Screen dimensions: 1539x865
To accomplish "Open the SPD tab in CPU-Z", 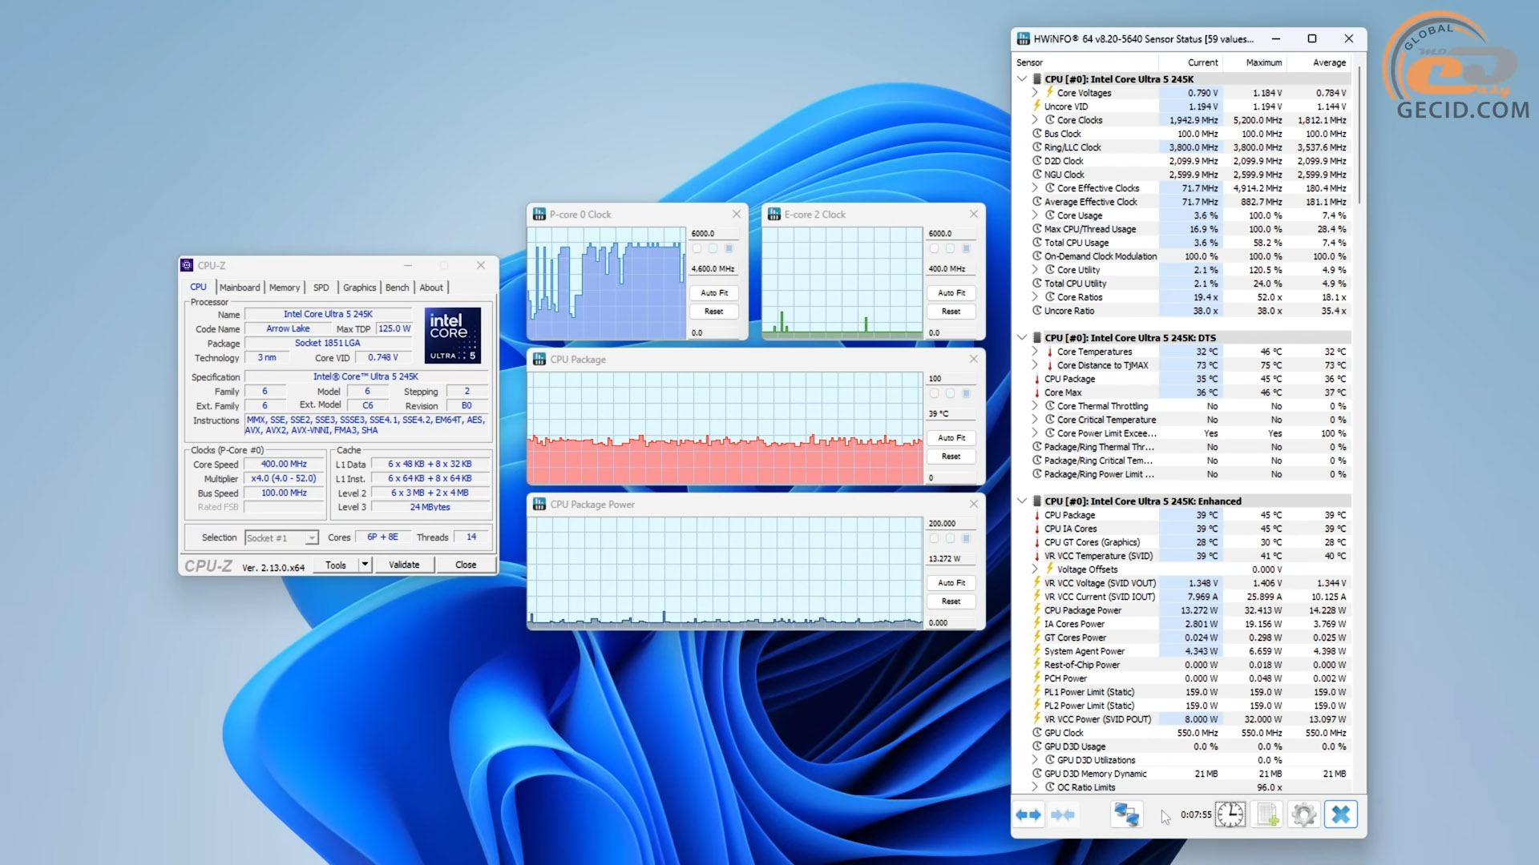I will (x=321, y=288).
